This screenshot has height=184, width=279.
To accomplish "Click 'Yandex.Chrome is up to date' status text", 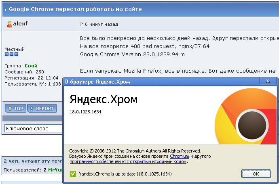I will (x=125, y=174).
